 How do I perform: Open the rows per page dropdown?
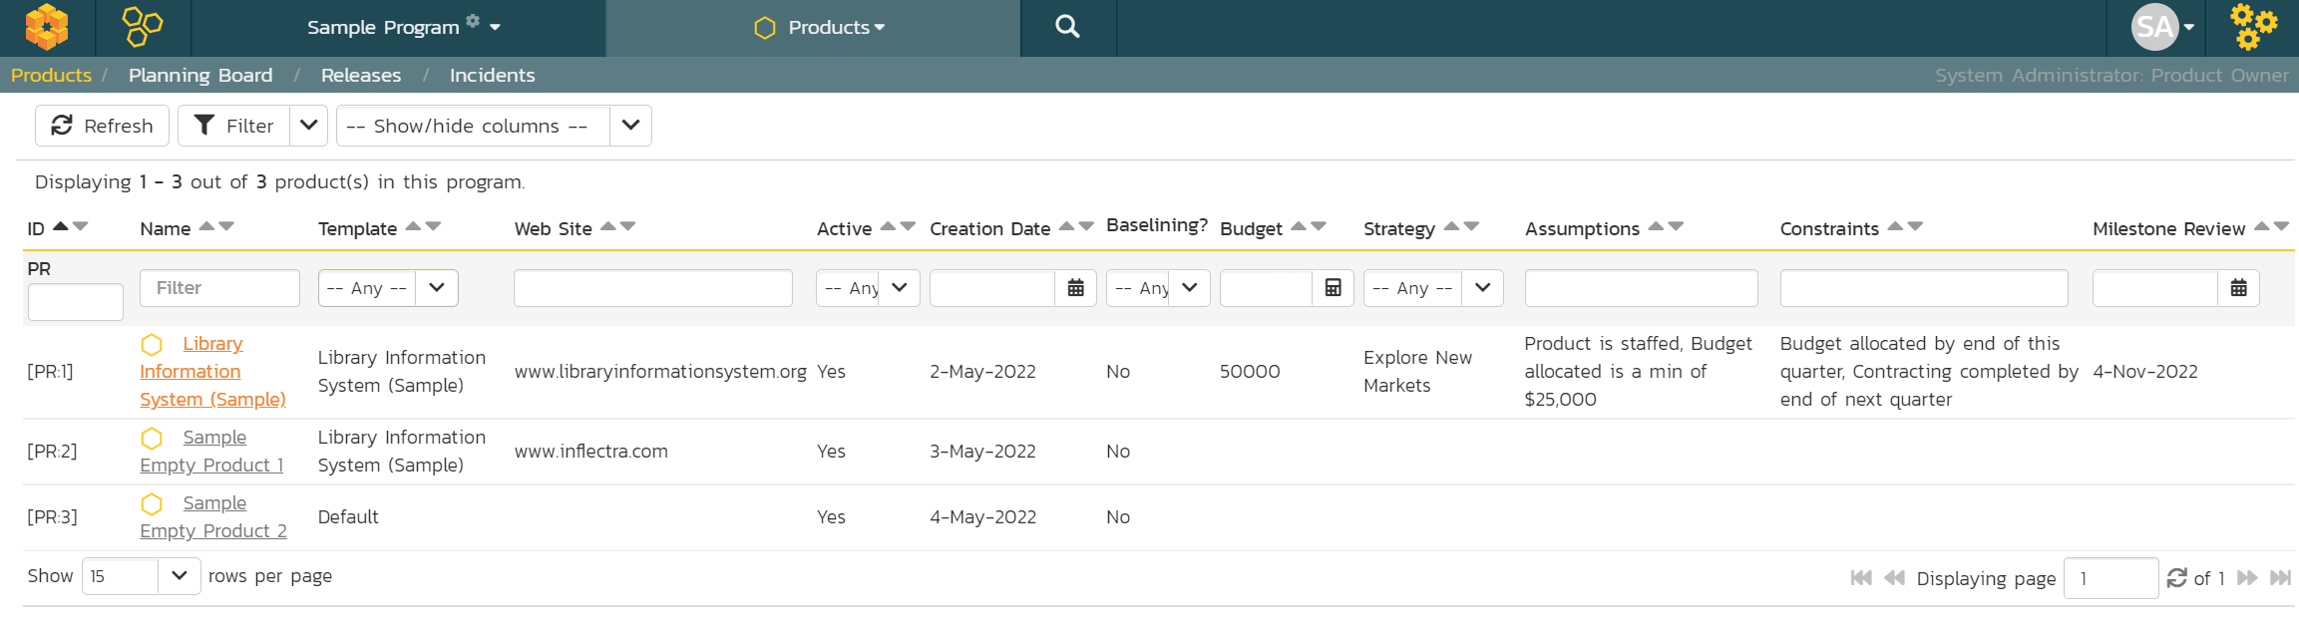(x=180, y=576)
